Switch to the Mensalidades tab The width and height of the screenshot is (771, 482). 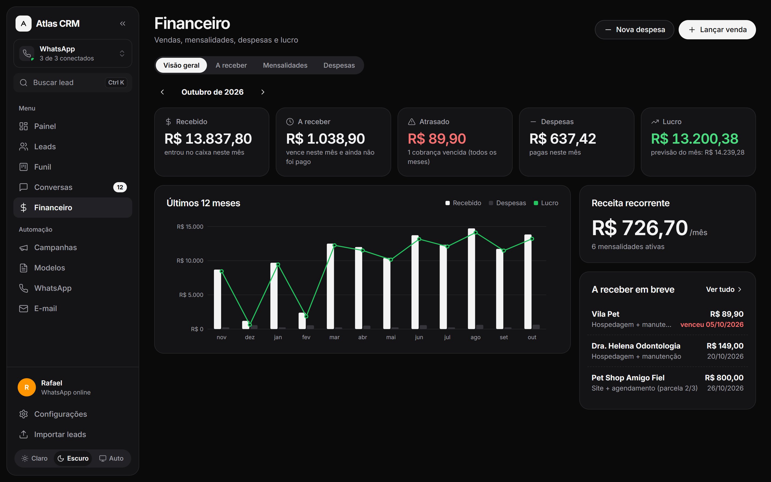click(x=285, y=65)
